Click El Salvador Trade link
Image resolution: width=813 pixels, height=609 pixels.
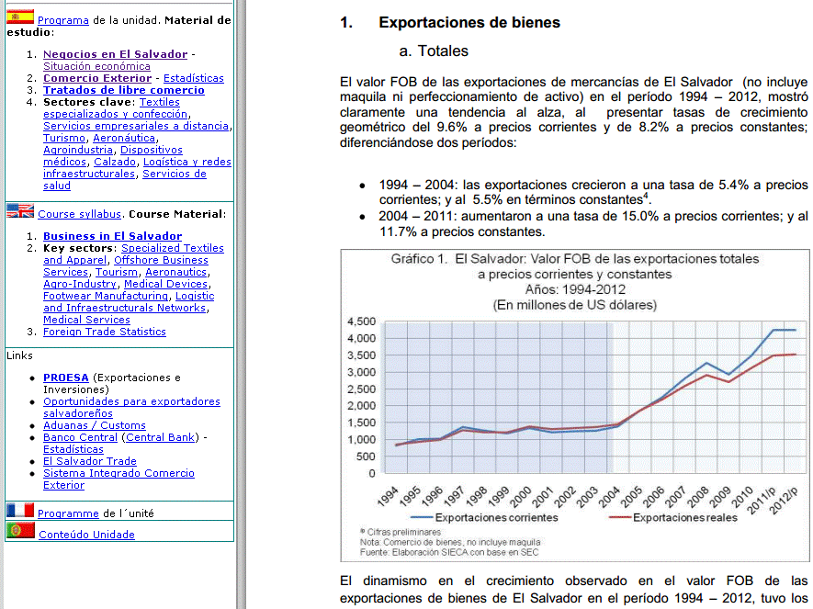[89, 461]
